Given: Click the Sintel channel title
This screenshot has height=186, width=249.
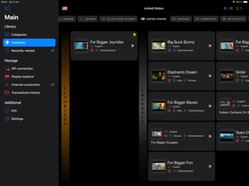Looking at the screenshot, I should click(241, 72).
